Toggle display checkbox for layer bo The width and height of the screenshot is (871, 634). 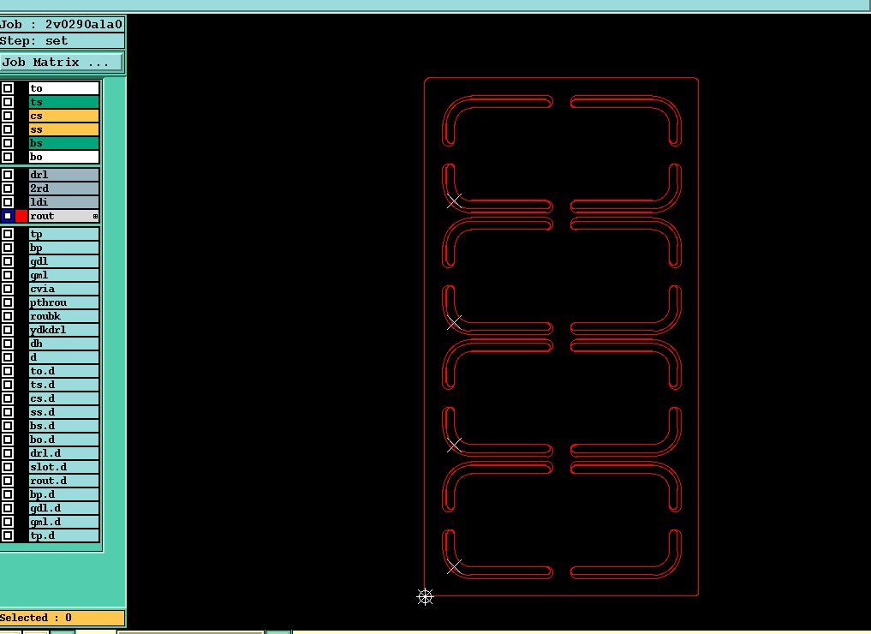(8, 157)
